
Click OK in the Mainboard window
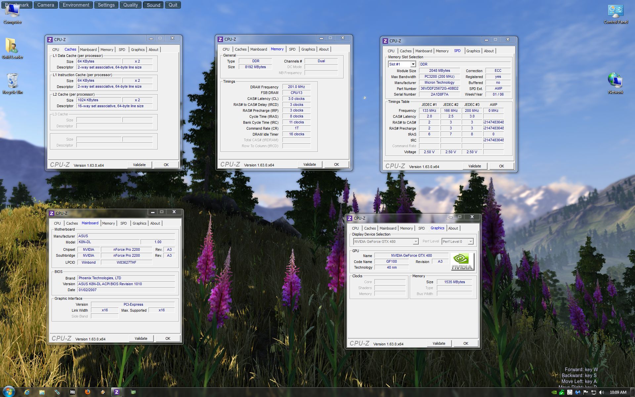pos(168,338)
